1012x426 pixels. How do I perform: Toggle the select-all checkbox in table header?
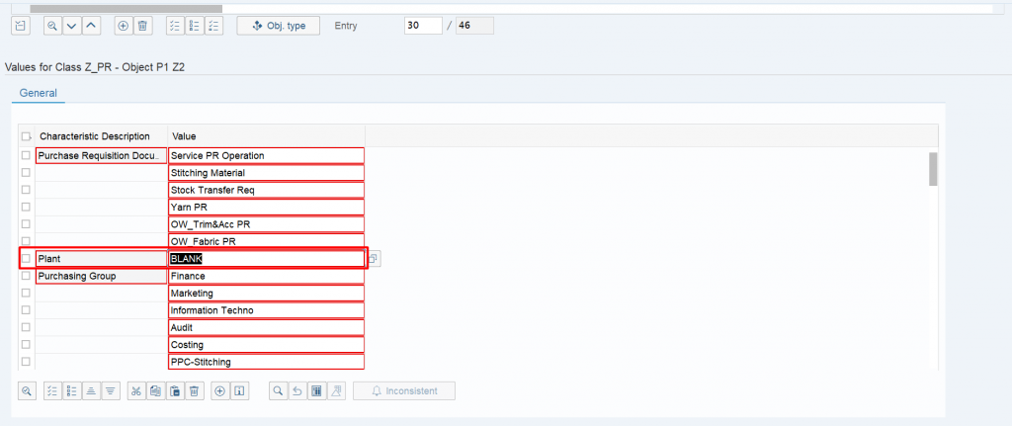[x=26, y=136]
